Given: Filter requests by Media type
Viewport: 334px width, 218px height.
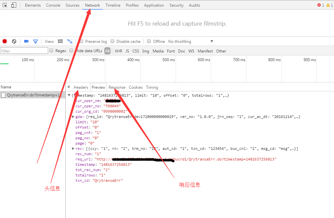Looking at the screenshot, I should pos(158,51).
